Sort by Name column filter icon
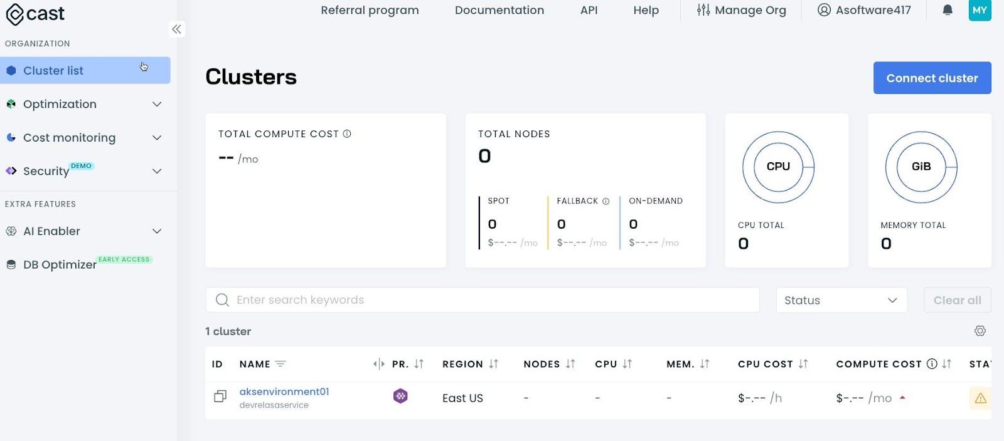The image size is (1004, 441). [x=280, y=364]
